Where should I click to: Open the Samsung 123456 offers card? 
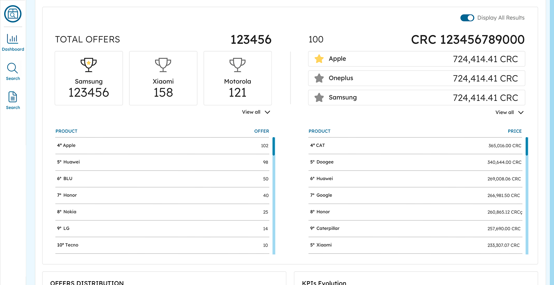pos(89,78)
